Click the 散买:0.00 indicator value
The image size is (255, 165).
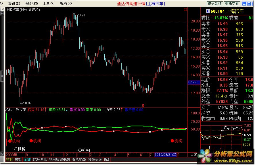pyautogui.click(x=77, y=110)
